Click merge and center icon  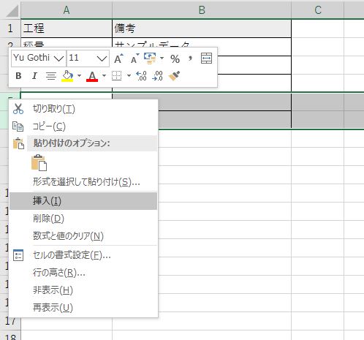pos(206,58)
